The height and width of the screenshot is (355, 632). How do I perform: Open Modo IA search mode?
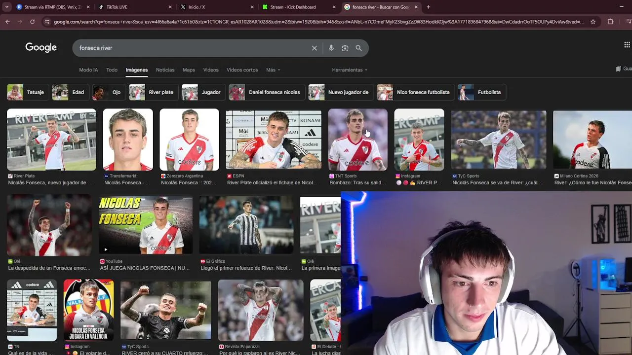tap(88, 70)
